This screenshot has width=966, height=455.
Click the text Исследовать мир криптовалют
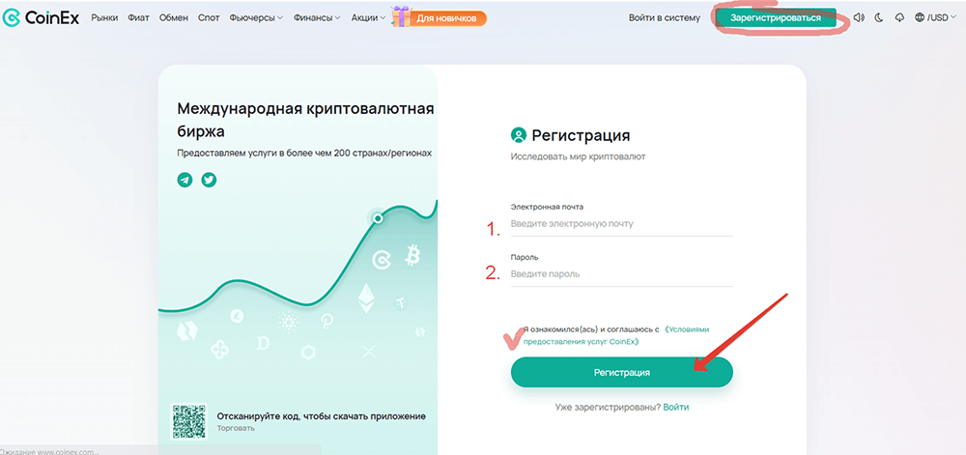pos(578,157)
